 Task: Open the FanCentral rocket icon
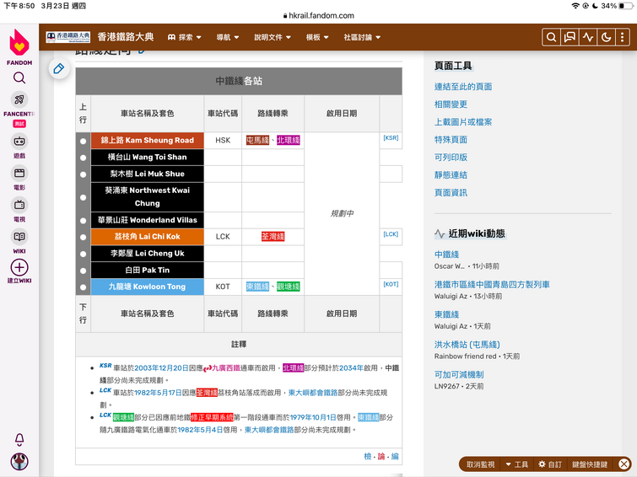tap(19, 99)
